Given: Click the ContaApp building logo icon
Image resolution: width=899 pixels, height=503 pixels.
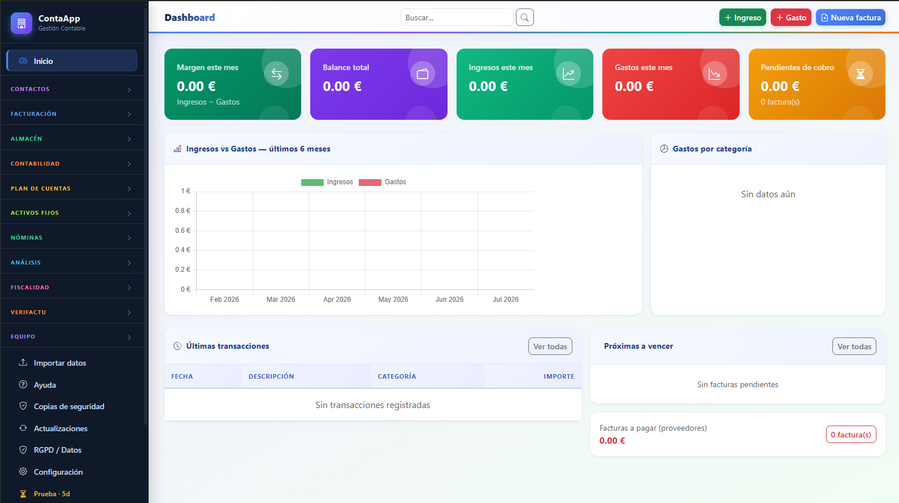Looking at the screenshot, I should pyautogui.click(x=21, y=23).
